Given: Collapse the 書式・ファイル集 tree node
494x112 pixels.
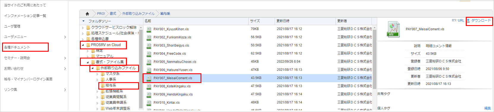Looking at the screenshot, I should 88,62.
